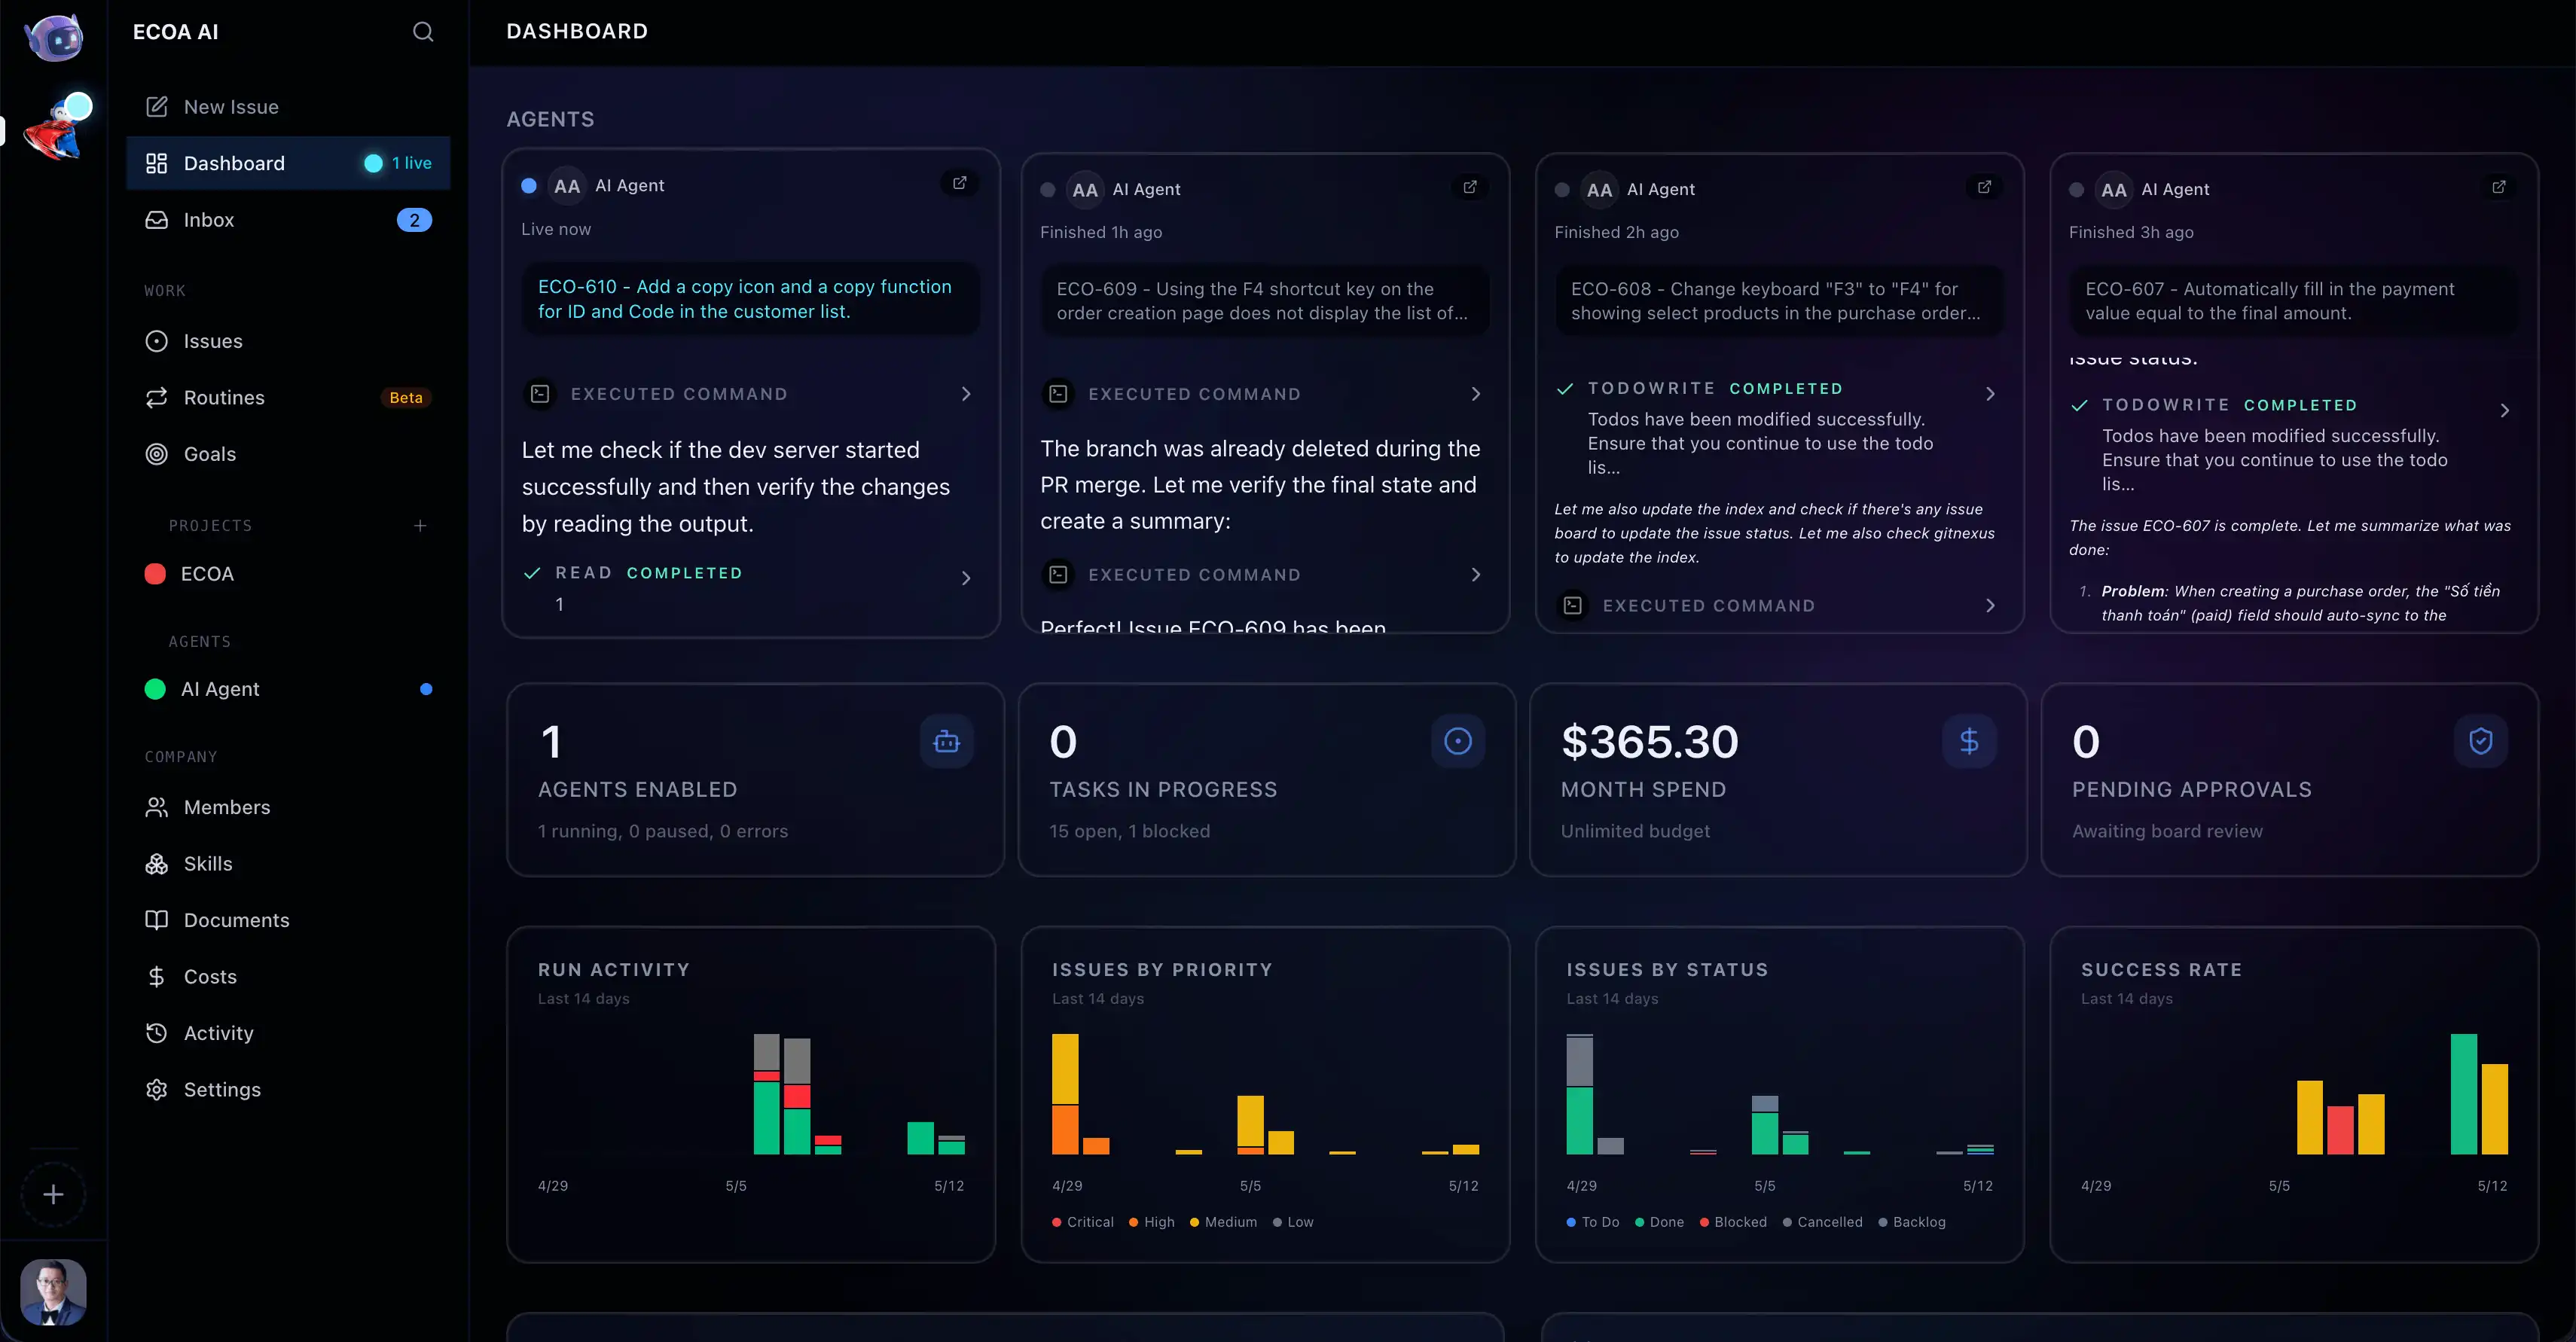Screen dimensions: 2576x1342
Task: Open Members page
Action: (x=288, y=807)
